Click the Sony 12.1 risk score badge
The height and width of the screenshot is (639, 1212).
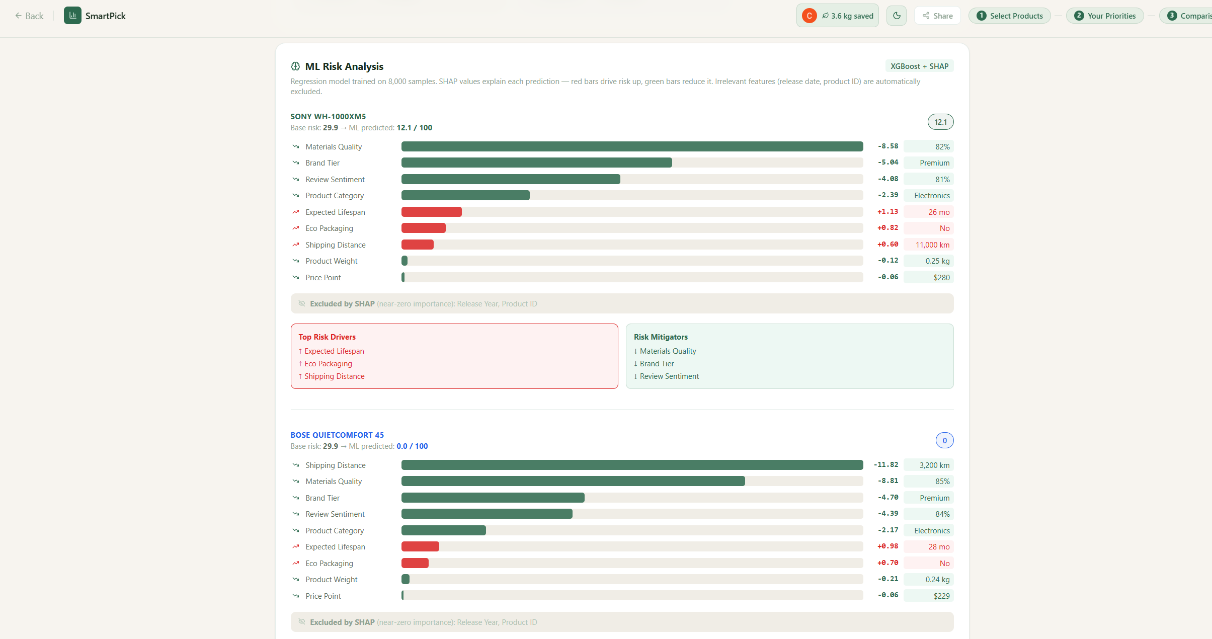point(940,122)
